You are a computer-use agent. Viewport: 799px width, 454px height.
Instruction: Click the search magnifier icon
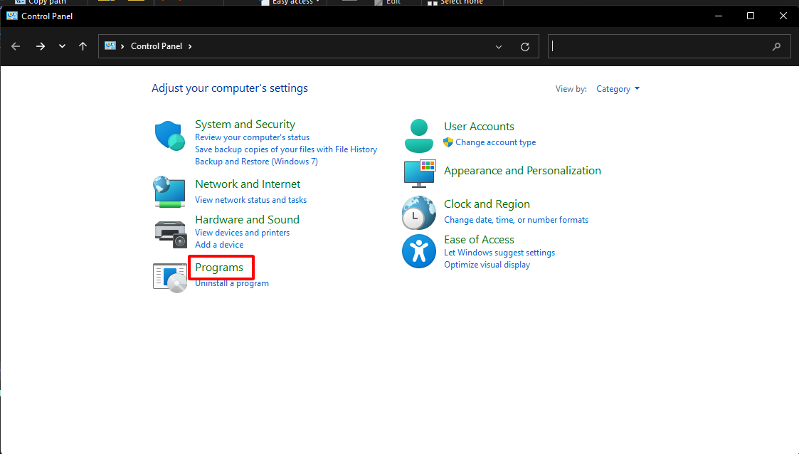click(776, 47)
